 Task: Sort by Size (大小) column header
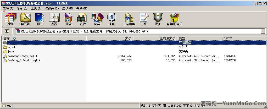click(x=110, y=38)
